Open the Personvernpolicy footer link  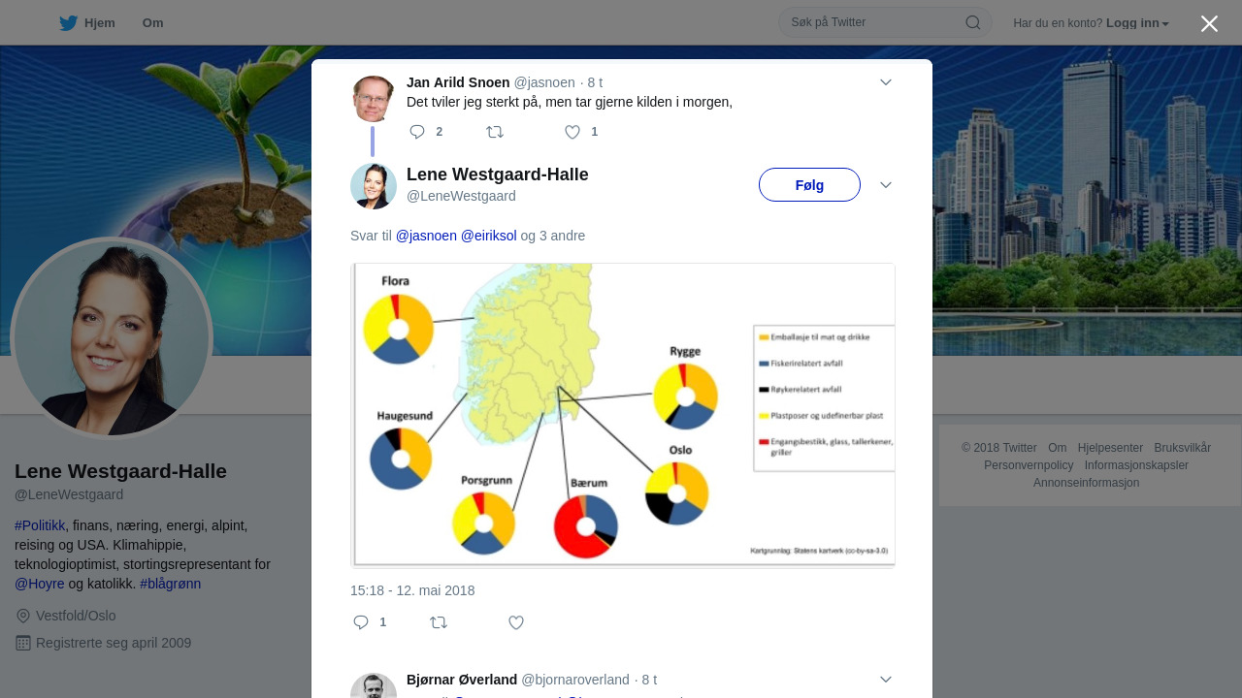[1029, 465]
